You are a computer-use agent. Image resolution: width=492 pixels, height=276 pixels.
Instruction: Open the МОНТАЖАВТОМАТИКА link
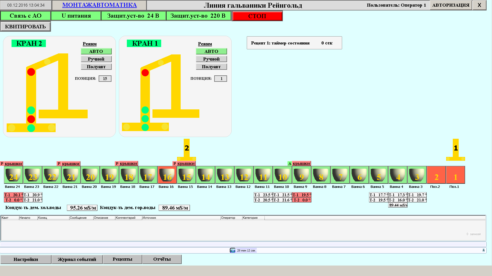99,5
